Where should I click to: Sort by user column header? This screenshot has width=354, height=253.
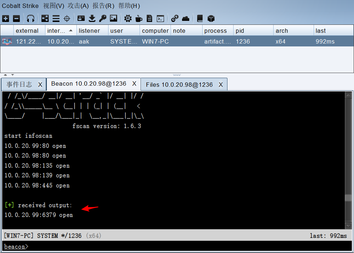[124, 31]
